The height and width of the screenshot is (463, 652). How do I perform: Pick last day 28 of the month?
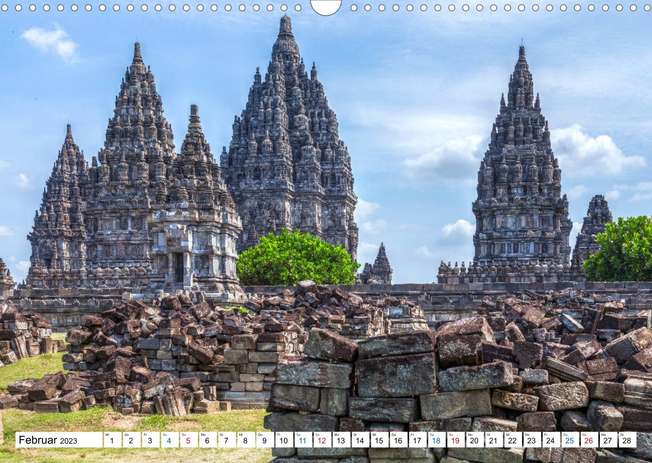[627, 440]
